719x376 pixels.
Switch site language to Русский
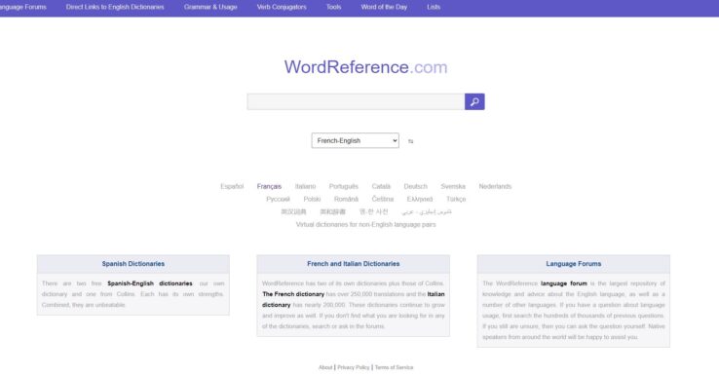[279, 199]
